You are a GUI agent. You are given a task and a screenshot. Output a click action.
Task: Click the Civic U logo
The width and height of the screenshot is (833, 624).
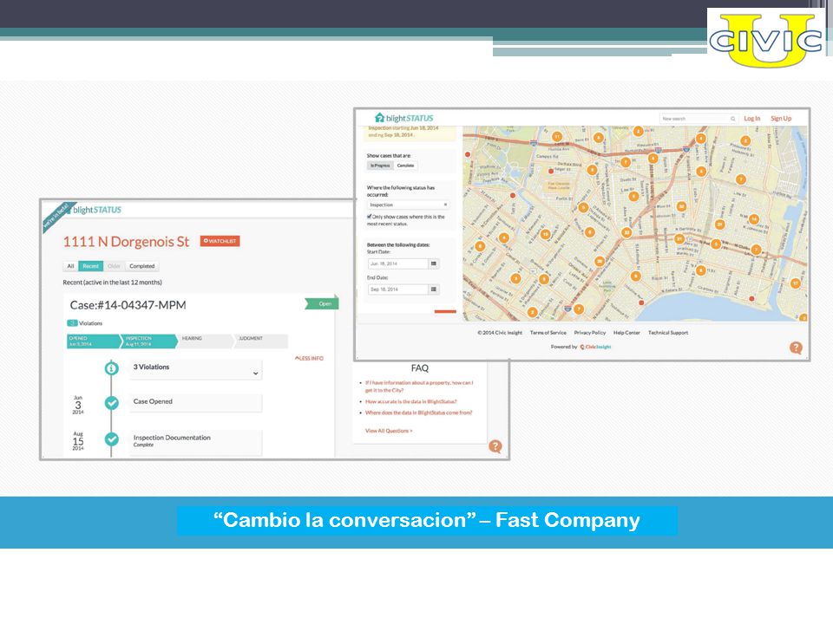(x=765, y=39)
